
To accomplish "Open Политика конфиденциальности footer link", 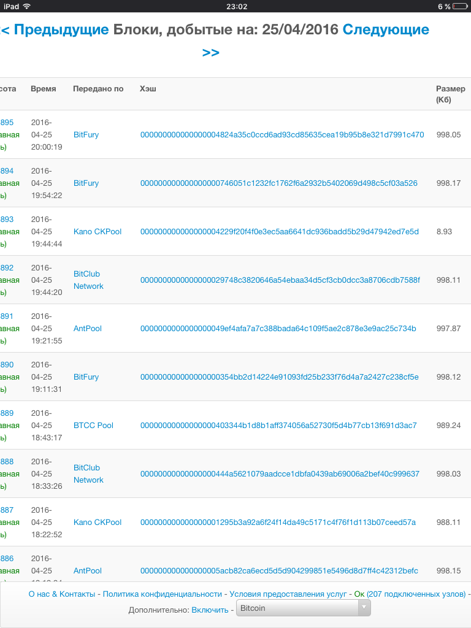I will [x=162, y=594].
